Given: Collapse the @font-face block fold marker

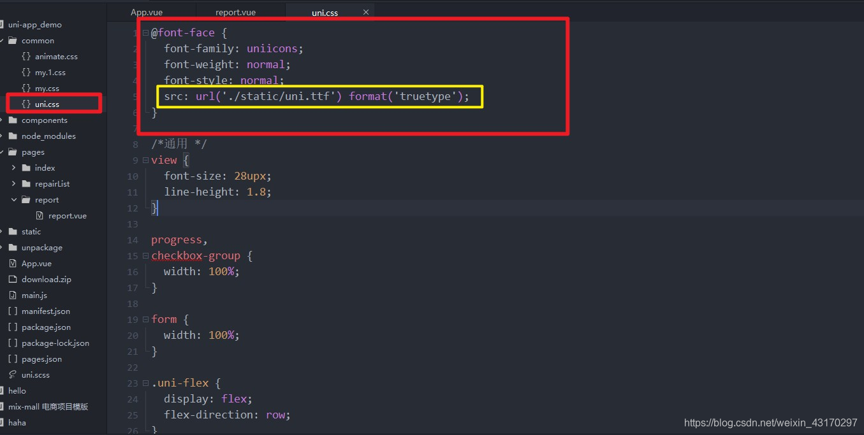Looking at the screenshot, I should coord(145,32).
